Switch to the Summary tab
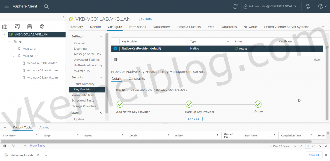The image size is (330, 161). (x=76, y=27)
